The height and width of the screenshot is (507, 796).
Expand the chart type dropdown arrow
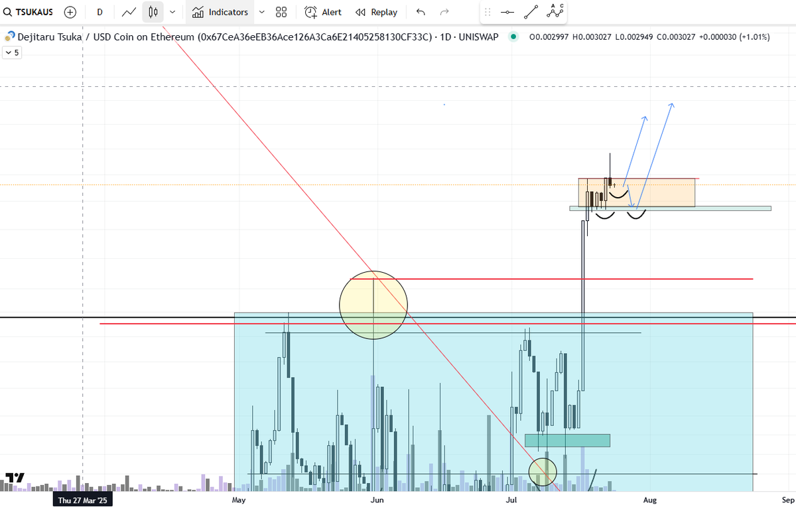[x=172, y=12]
